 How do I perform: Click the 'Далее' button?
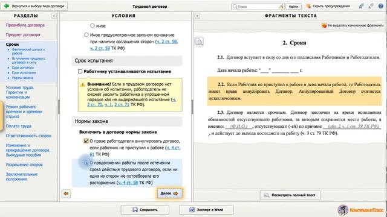(x=169, y=193)
